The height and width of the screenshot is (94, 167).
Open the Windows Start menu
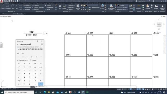pyautogui.click(x=2, y=92)
